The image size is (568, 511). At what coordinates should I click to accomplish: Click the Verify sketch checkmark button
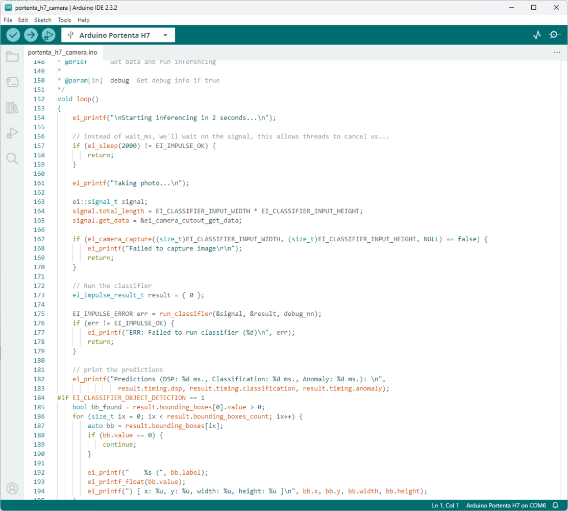13,35
